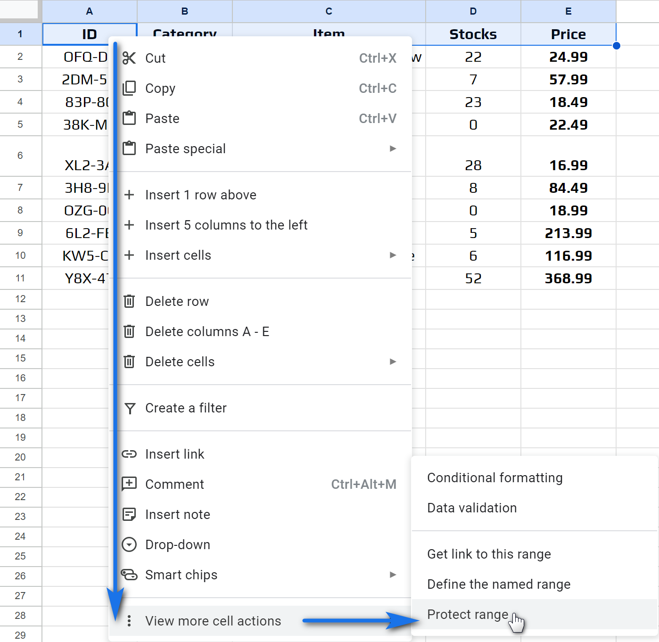Select column E header

coord(568,11)
